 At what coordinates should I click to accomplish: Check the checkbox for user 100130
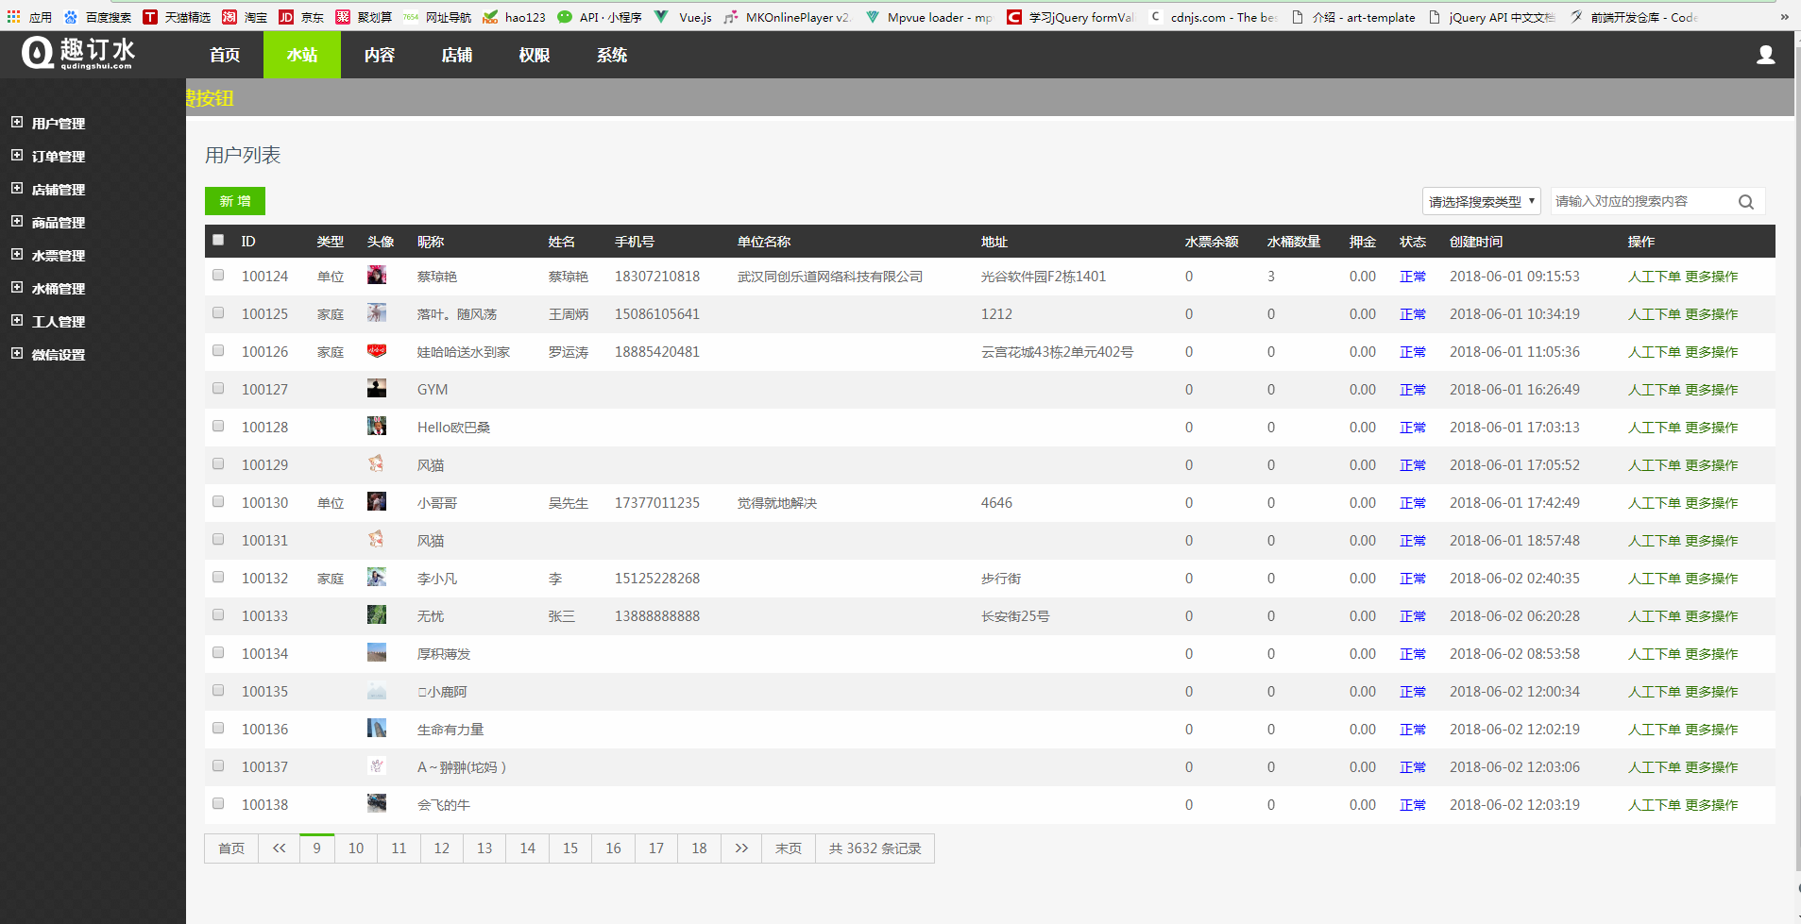[218, 501]
